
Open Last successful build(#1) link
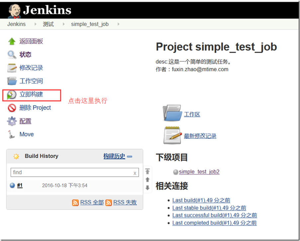click(215, 215)
